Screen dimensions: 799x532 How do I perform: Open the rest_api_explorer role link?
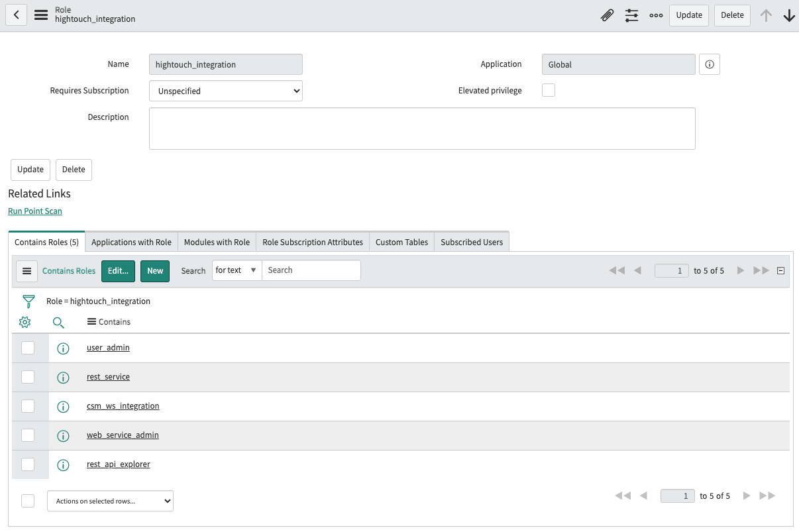[x=119, y=464]
